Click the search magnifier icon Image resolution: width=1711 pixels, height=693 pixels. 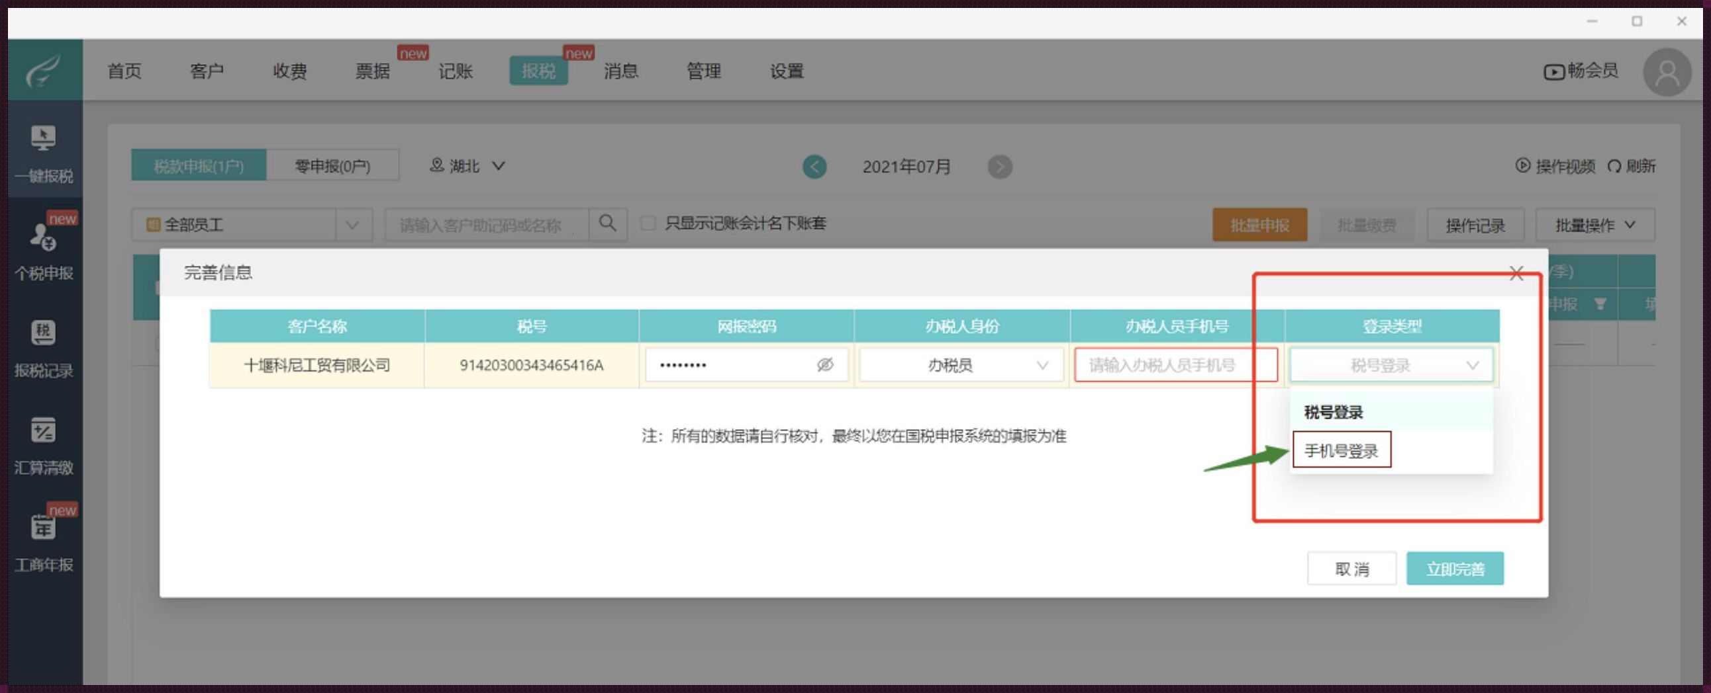pos(608,224)
